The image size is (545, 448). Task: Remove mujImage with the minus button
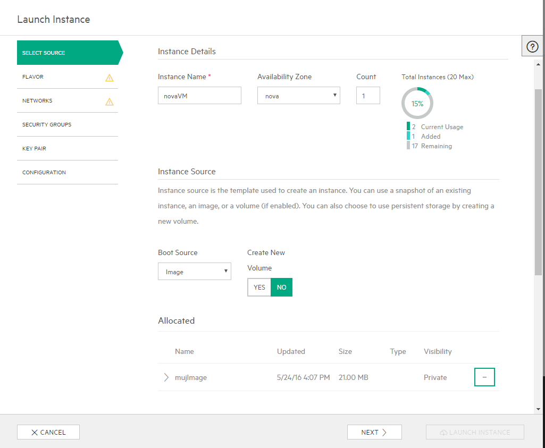point(484,377)
